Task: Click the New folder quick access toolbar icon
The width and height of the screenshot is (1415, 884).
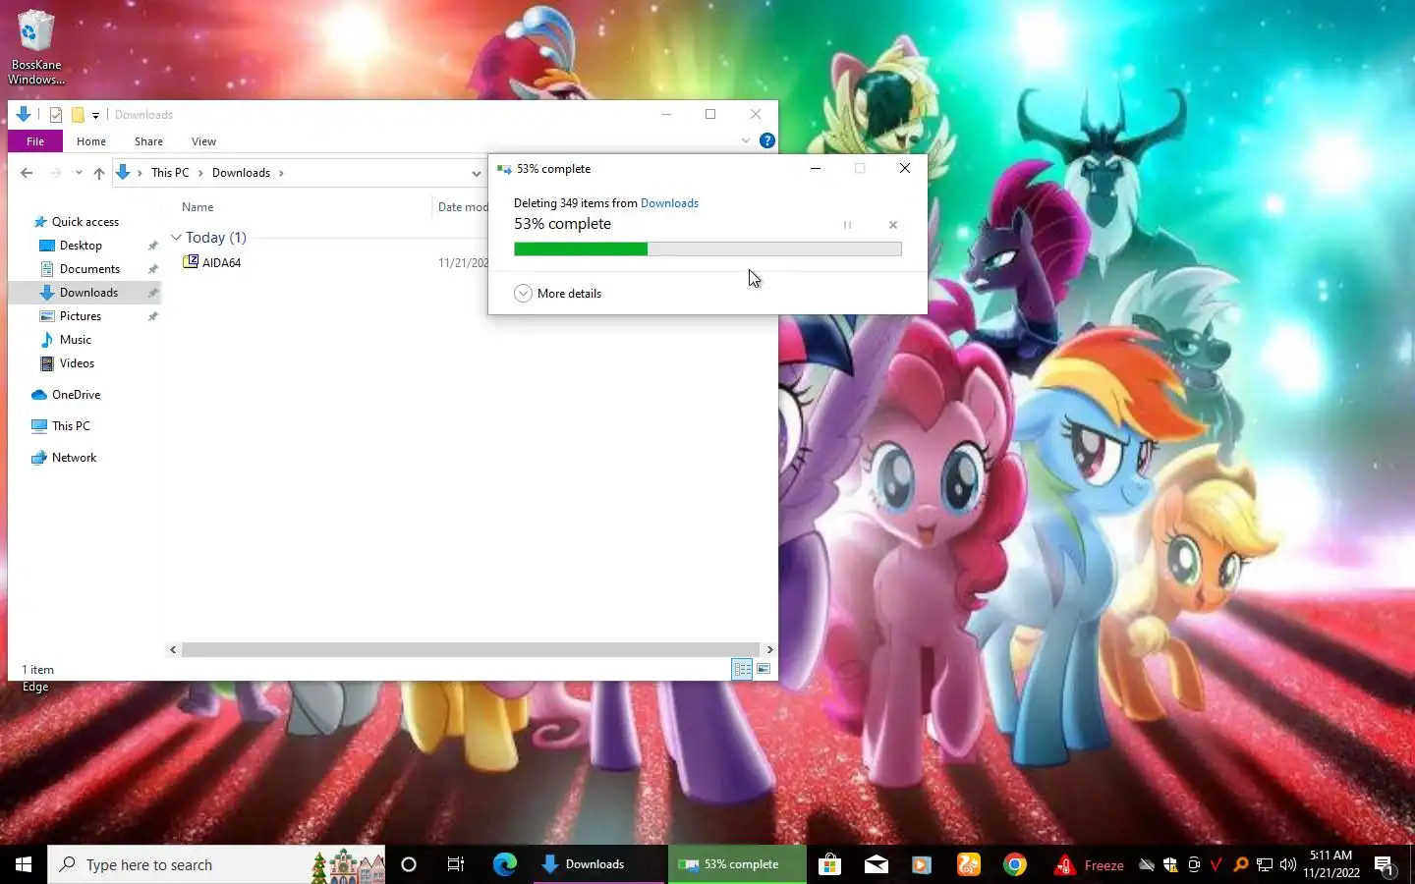Action: pos(78,115)
